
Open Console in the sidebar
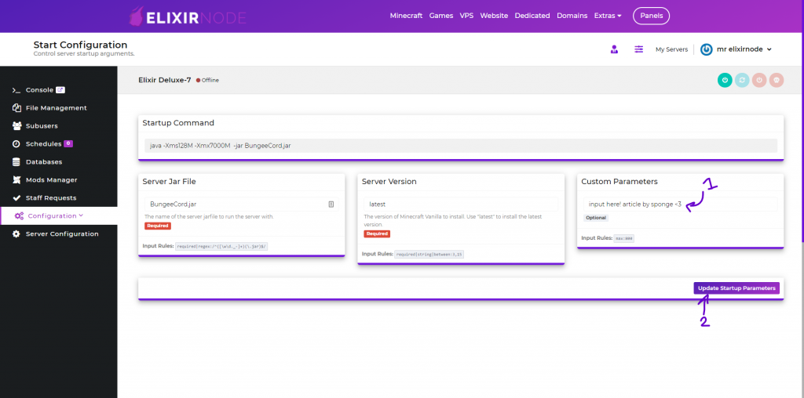tap(39, 90)
